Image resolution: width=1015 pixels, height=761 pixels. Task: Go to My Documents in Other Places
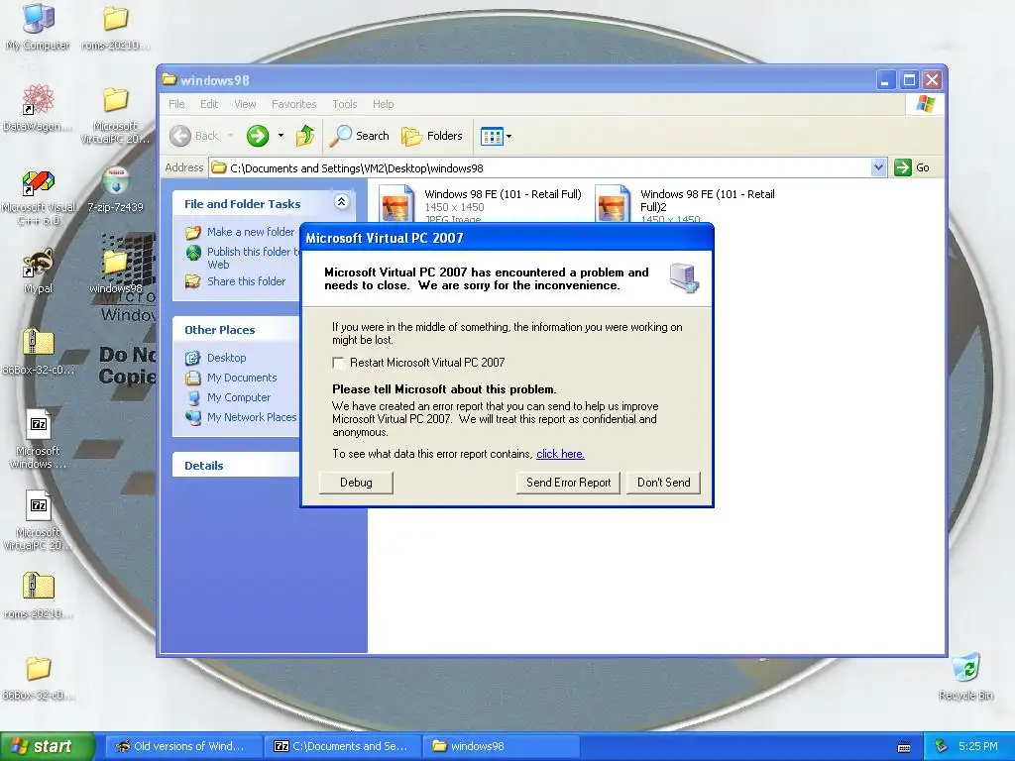tap(231, 378)
